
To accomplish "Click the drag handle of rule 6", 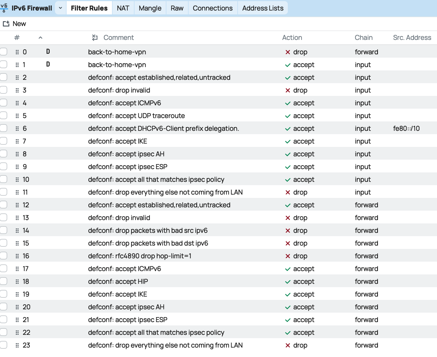I will 17,129.
